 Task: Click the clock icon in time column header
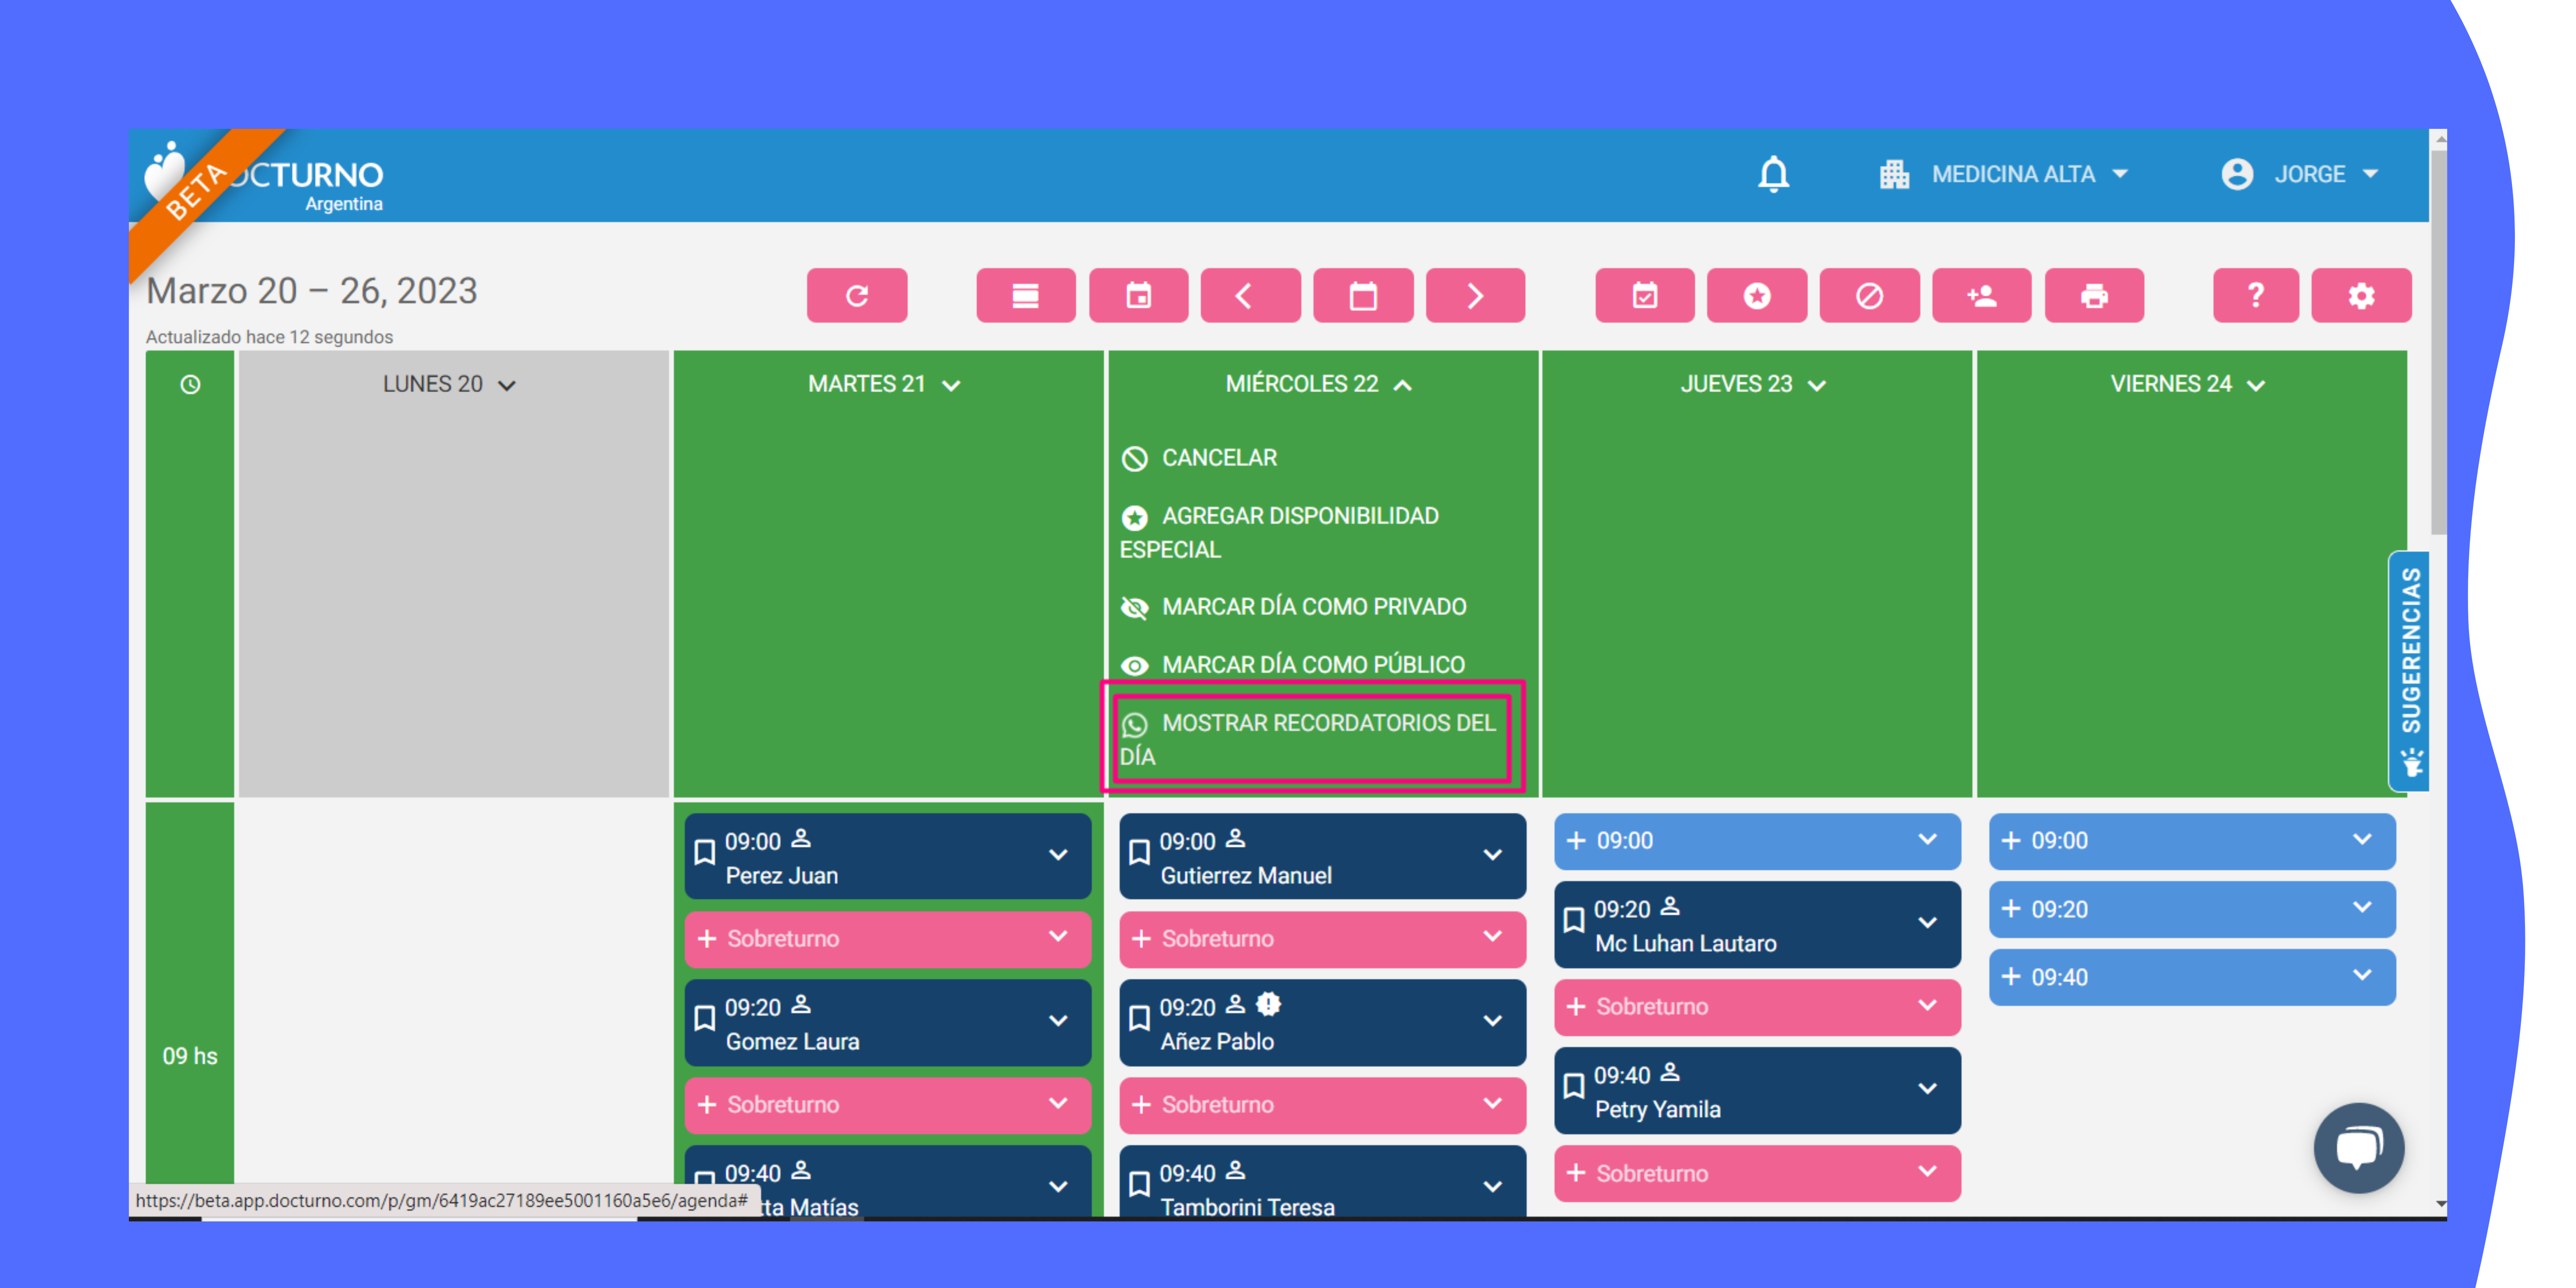190,384
